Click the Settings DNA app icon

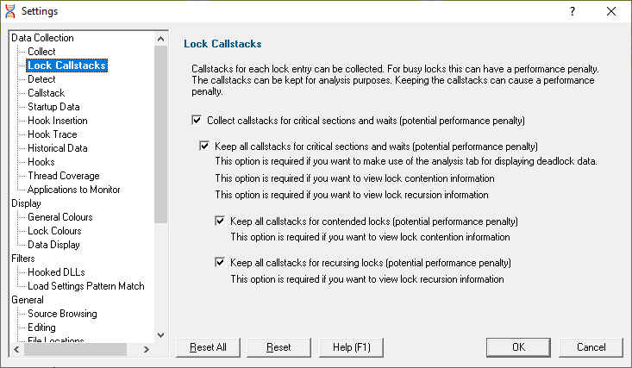click(10, 11)
